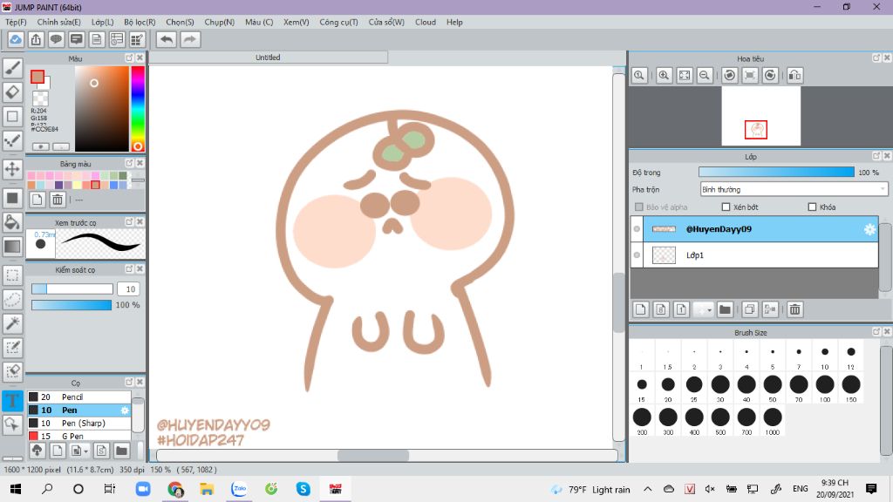Select the Pen (Sharp) brush

(x=79, y=423)
